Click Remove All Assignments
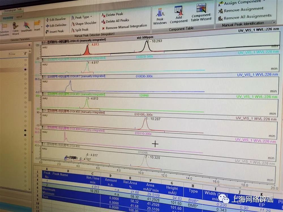This screenshot has height=212, width=283. (x=245, y=17)
